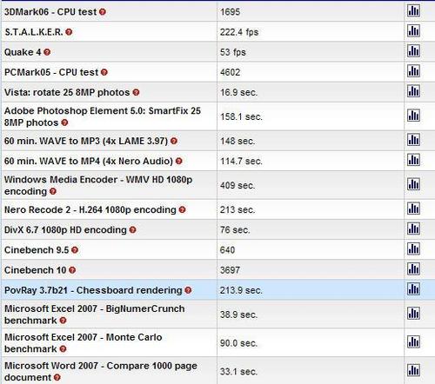Viewport: 435px width, 384px height.
Task: Click red help icon beside Quake 4
Action: click(47, 52)
